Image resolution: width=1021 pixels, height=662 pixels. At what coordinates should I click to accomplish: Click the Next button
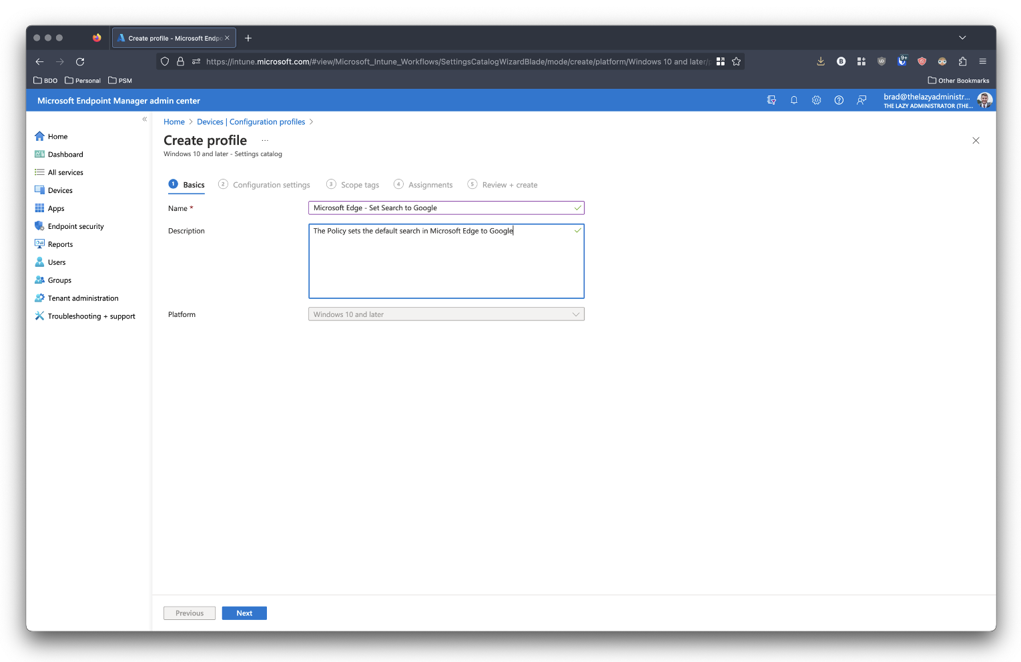tap(244, 613)
